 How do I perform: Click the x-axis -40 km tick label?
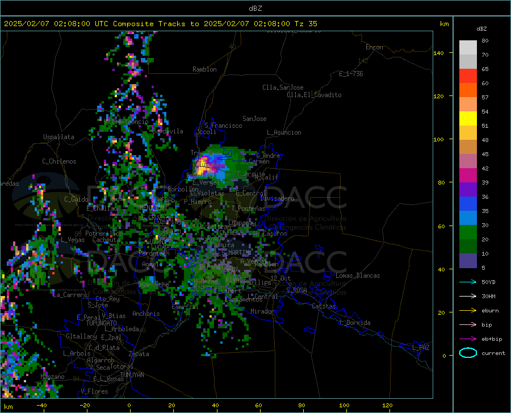point(41,406)
